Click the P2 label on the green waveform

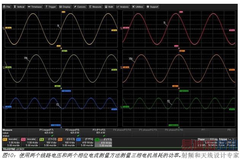coord(168,101)
